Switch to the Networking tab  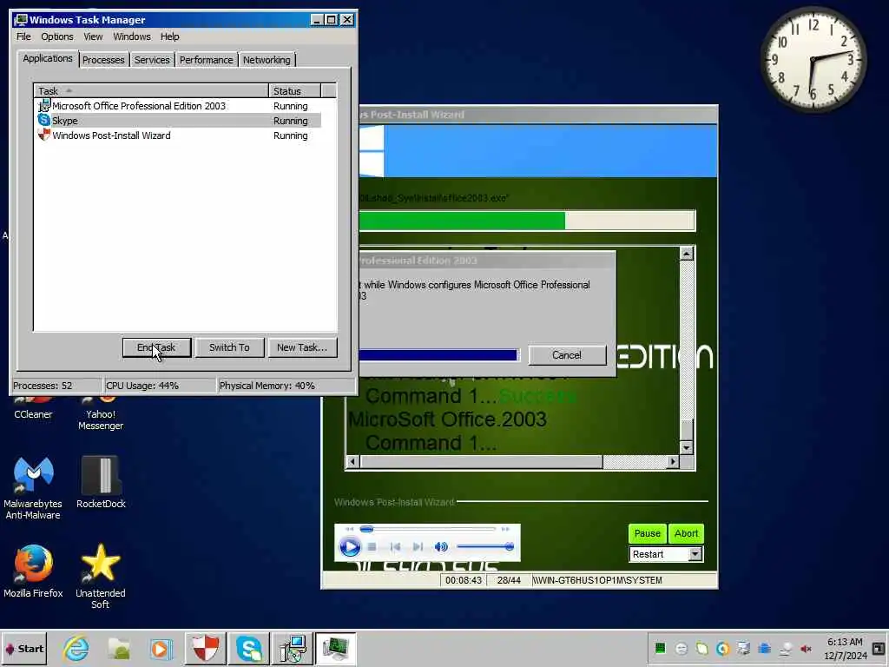pos(267,60)
